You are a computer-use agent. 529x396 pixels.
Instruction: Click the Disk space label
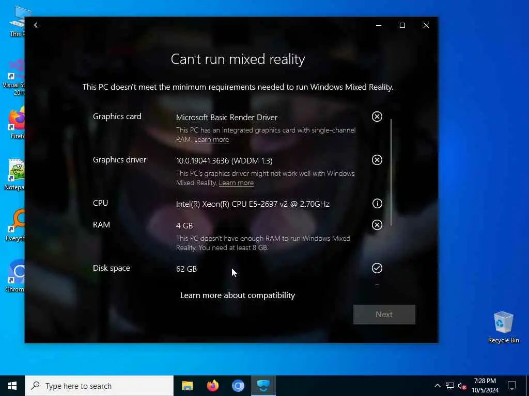click(112, 268)
